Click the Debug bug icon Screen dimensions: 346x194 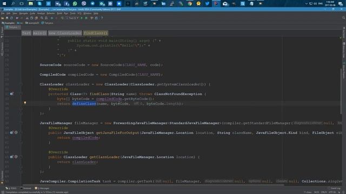click(86, 18)
